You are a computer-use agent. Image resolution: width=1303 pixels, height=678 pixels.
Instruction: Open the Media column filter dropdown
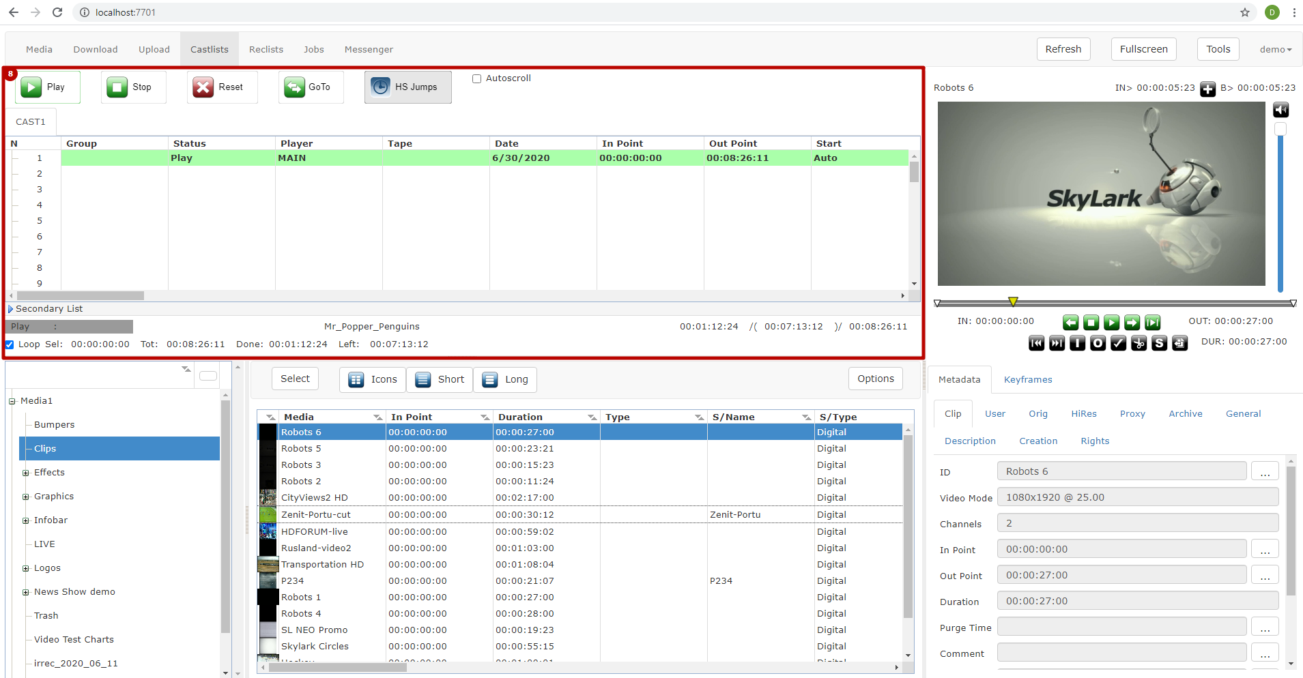pos(377,417)
